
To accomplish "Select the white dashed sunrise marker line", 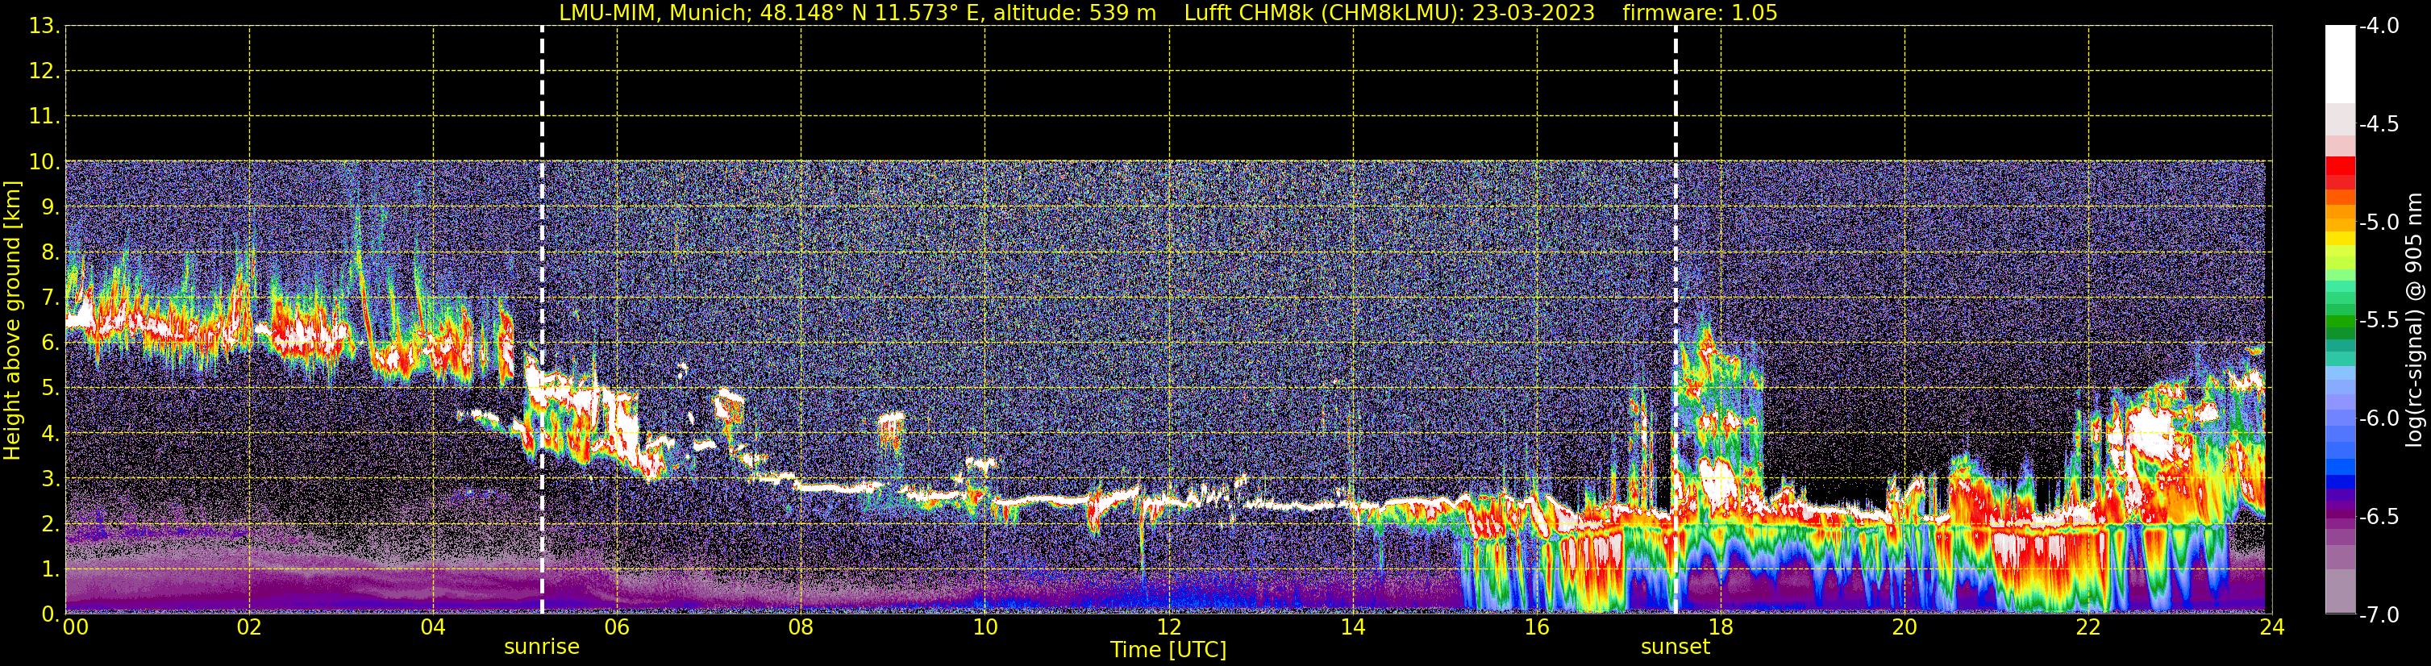I will tap(542, 320).
